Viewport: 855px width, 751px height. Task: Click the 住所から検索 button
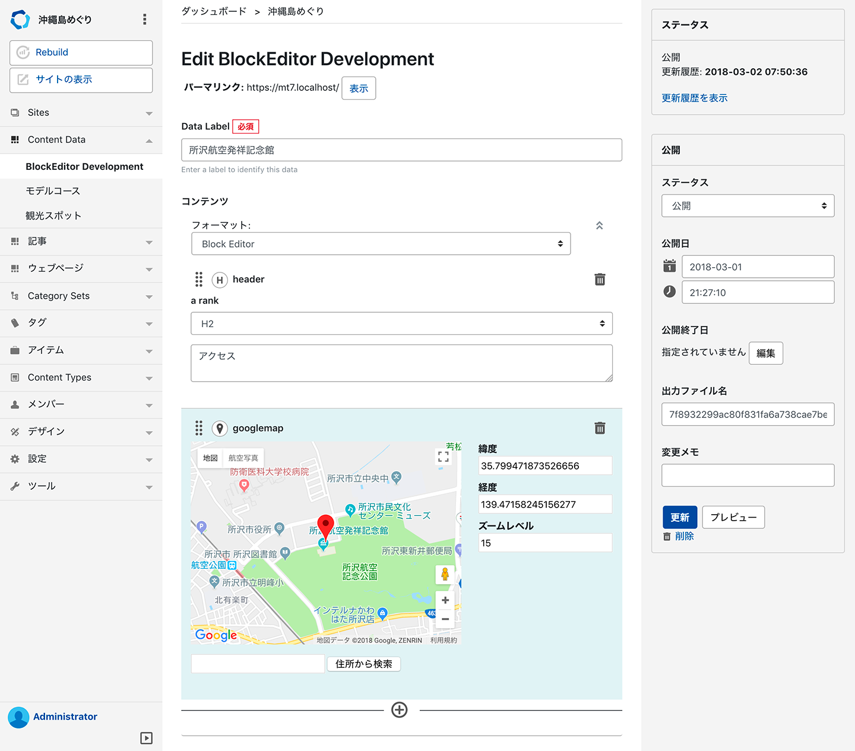pyautogui.click(x=364, y=664)
